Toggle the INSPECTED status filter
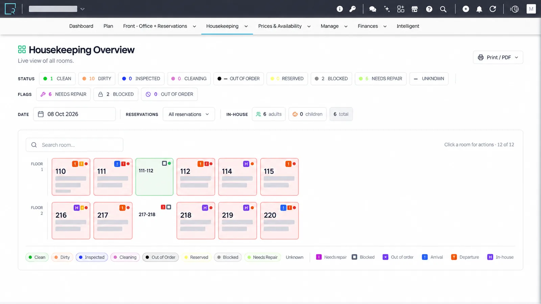 [141, 79]
